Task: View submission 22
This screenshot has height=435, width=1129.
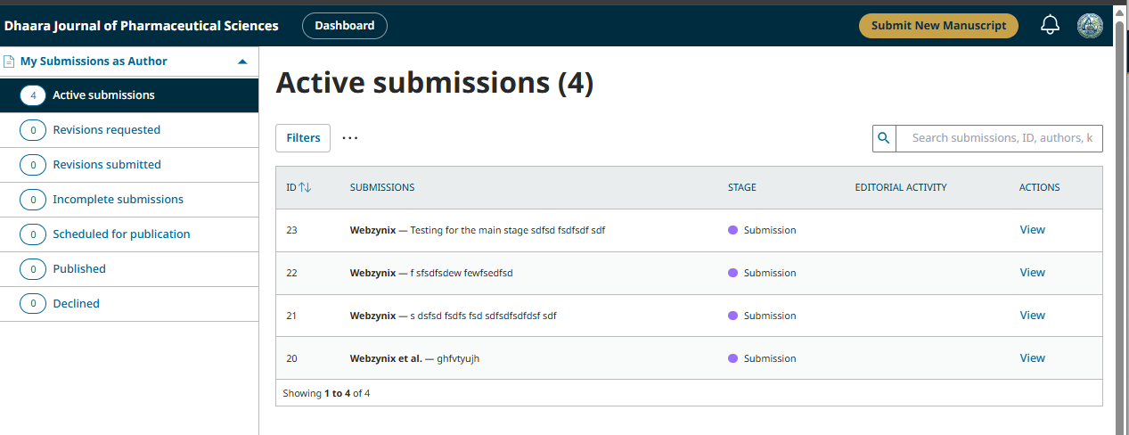Action: pos(1032,273)
